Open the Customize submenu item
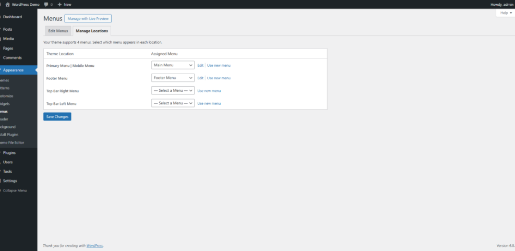The height and width of the screenshot is (251, 515). [x=7, y=96]
